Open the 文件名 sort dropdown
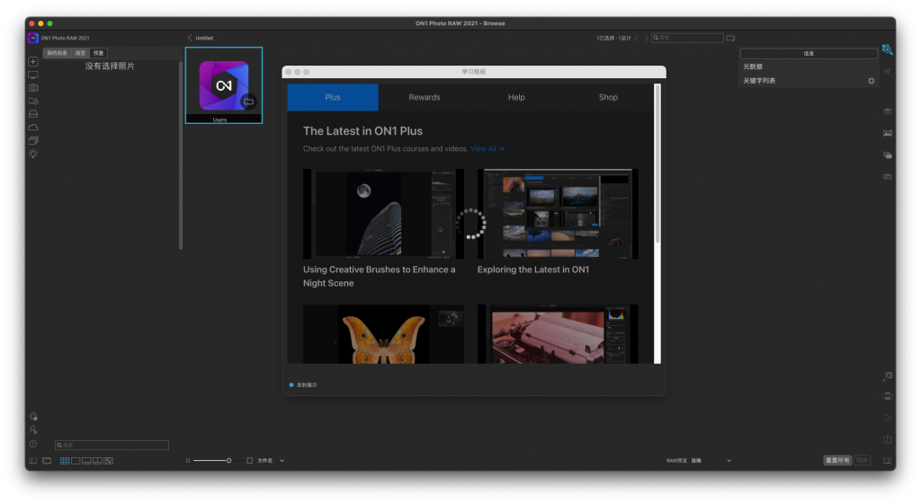 pos(282,461)
